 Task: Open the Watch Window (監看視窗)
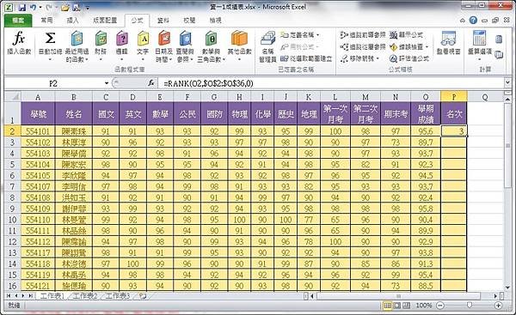click(448, 43)
